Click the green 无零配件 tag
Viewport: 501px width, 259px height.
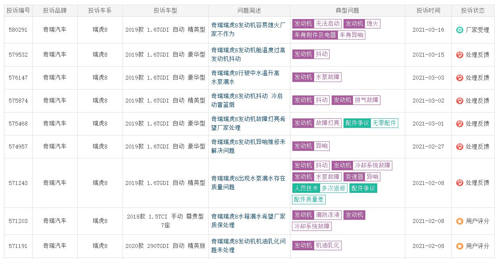pos(384,123)
